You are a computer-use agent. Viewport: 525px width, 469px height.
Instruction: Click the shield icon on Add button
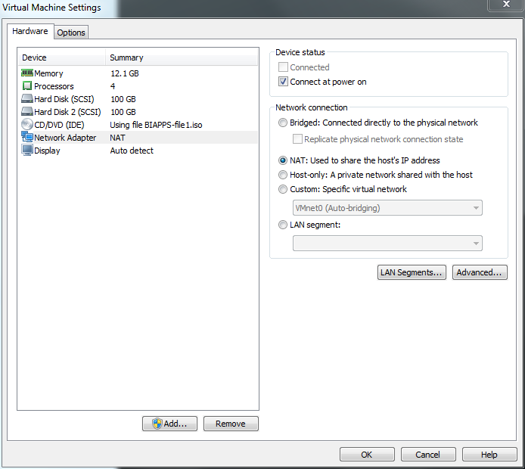tap(157, 424)
